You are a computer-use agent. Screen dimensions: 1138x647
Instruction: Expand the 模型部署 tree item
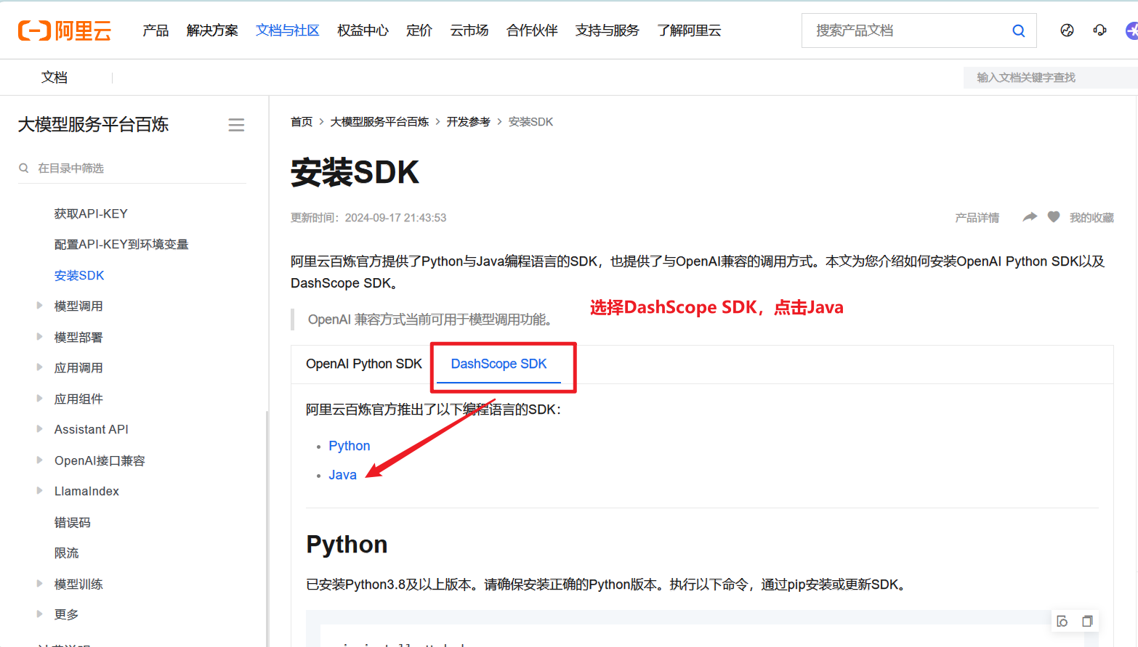click(39, 337)
